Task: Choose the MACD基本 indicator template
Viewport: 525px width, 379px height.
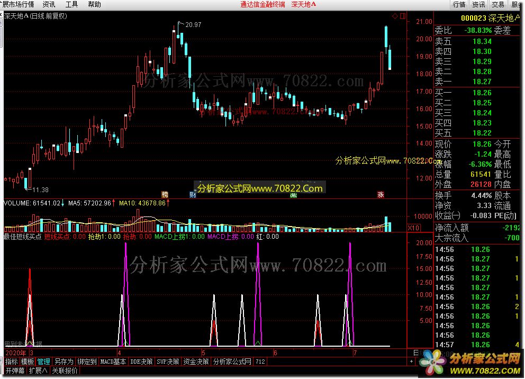Action: pos(113,362)
